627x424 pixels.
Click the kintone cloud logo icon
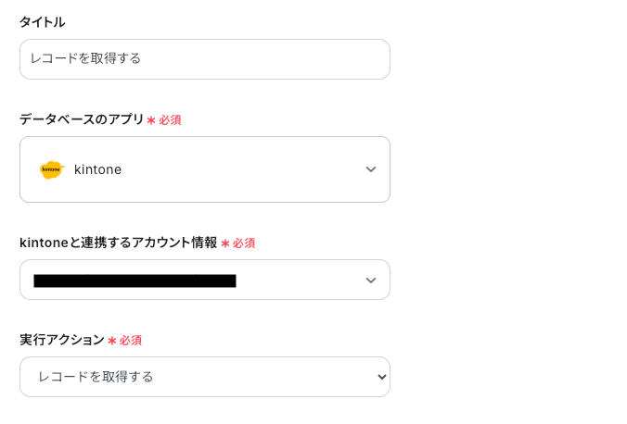click(x=52, y=169)
